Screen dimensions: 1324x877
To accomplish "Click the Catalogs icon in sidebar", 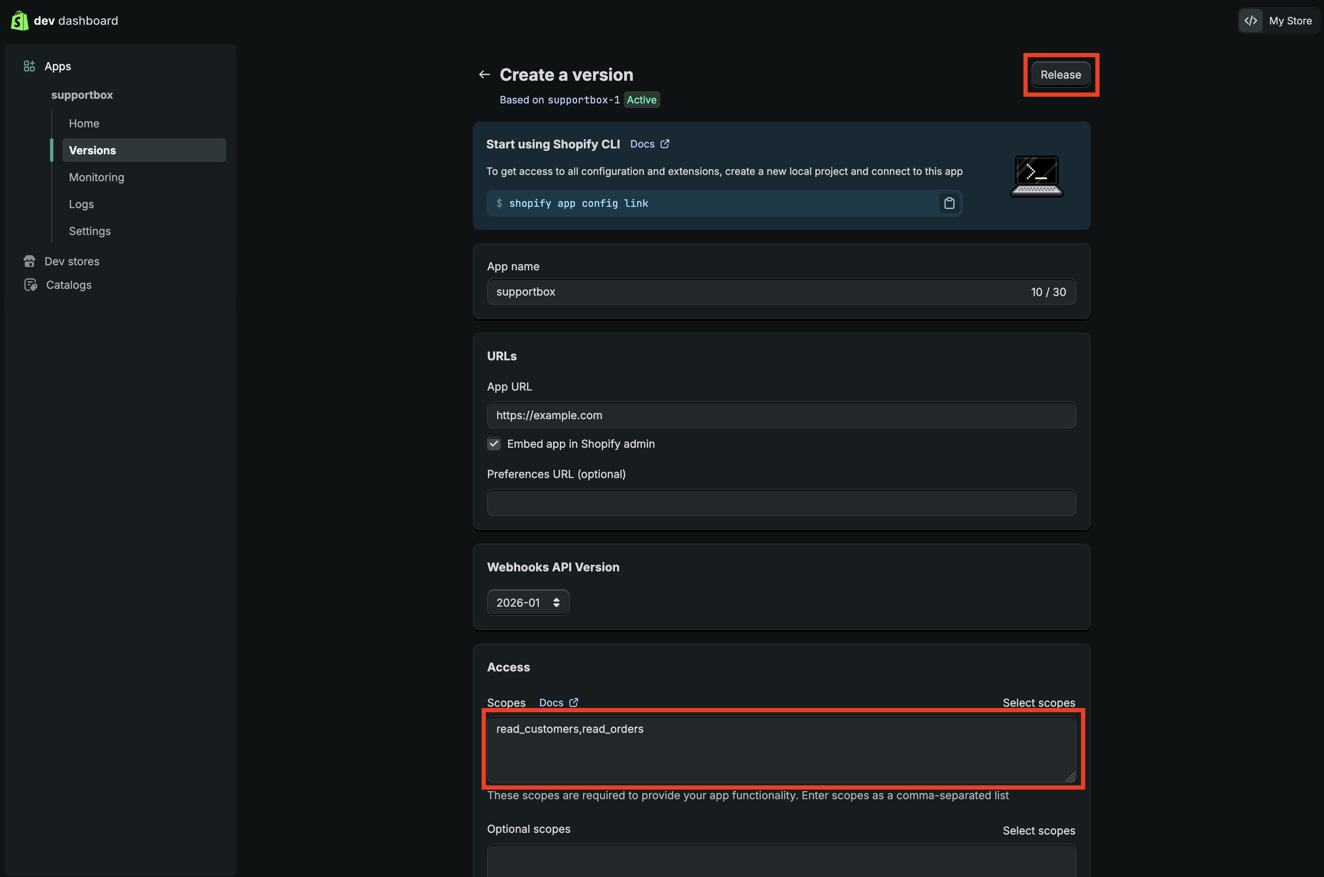I will coord(31,285).
